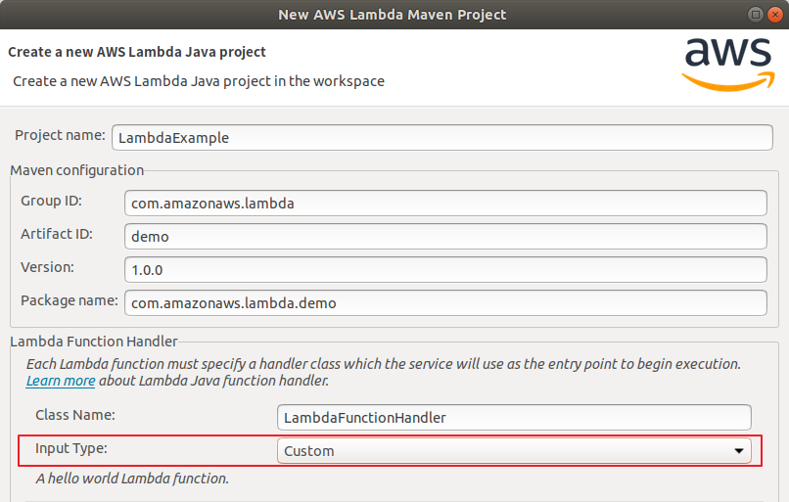
Task: Click the Package name input field
Action: (445, 302)
